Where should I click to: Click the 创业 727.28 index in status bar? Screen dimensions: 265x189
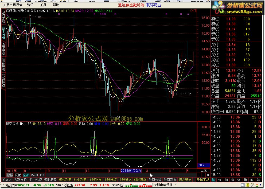(x=76, y=185)
